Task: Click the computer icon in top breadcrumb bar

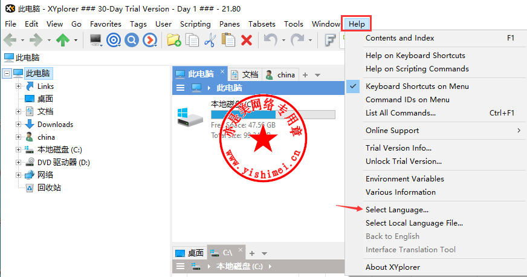Action: coord(196,88)
